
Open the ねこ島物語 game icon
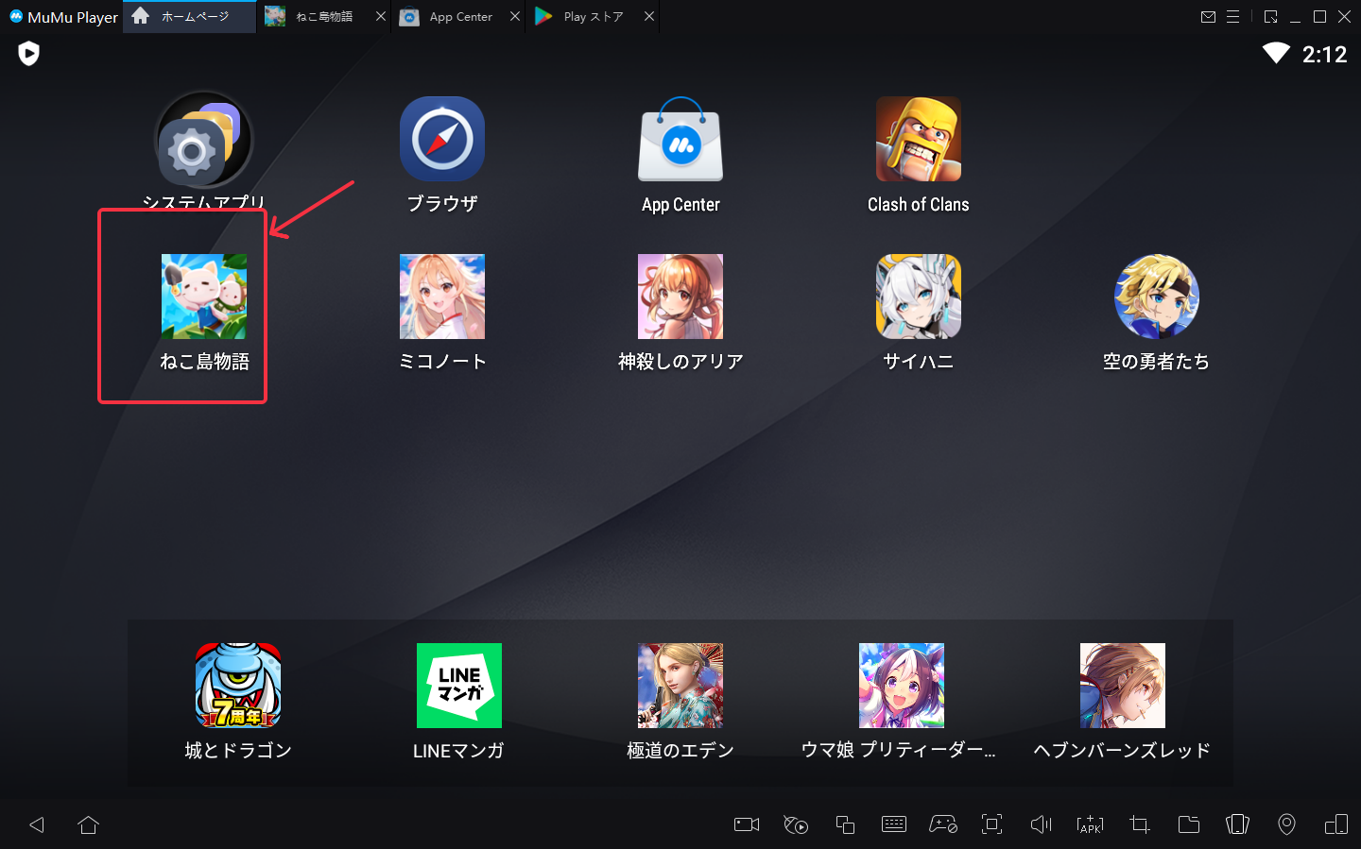pos(204,297)
